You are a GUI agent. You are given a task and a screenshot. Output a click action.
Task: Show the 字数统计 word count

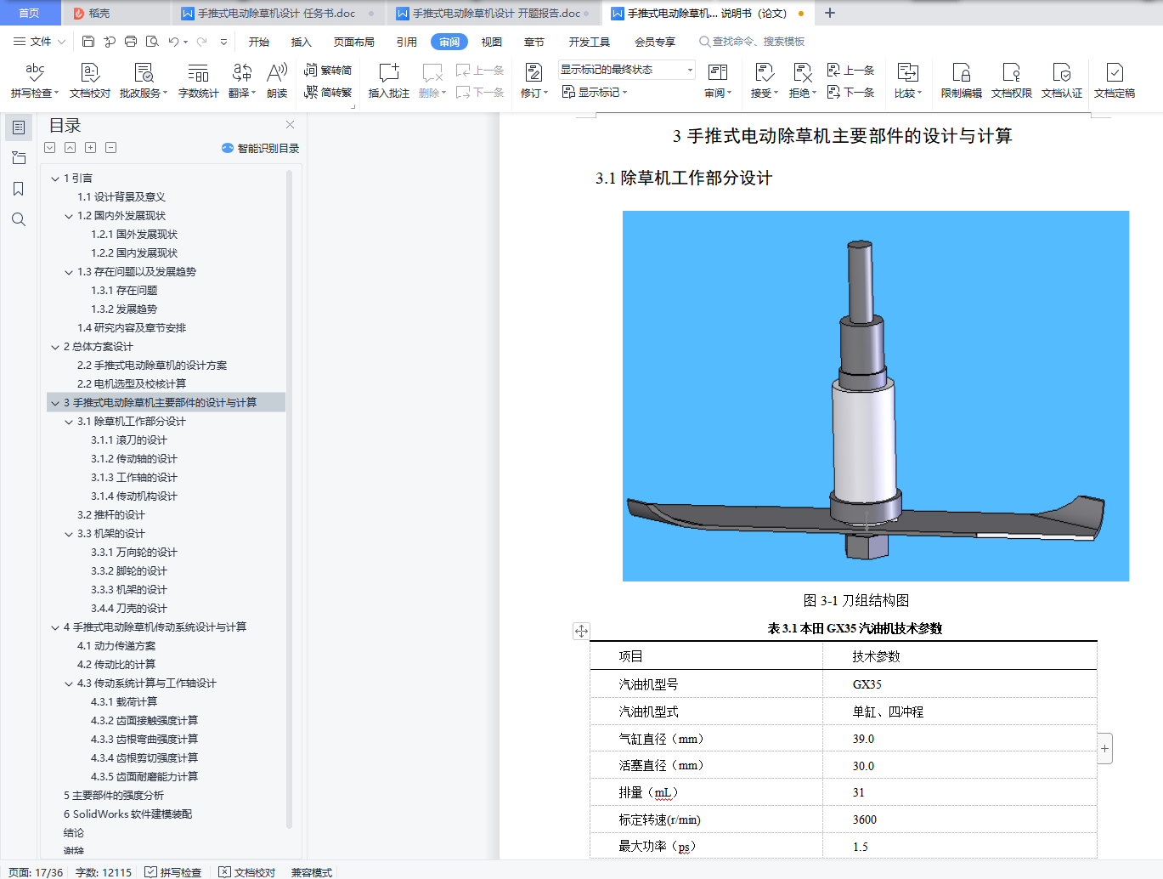[199, 81]
